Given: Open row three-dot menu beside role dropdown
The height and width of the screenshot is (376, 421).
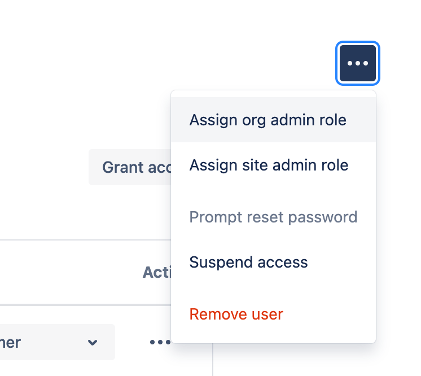Looking at the screenshot, I should [x=160, y=342].
